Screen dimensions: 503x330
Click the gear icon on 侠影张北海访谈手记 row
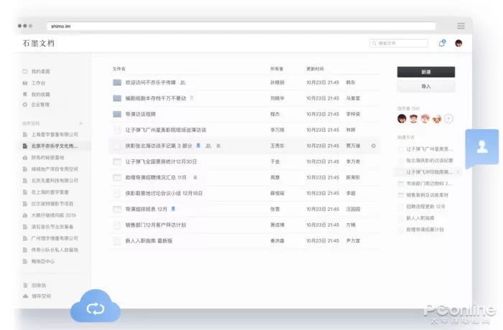coord(374,146)
